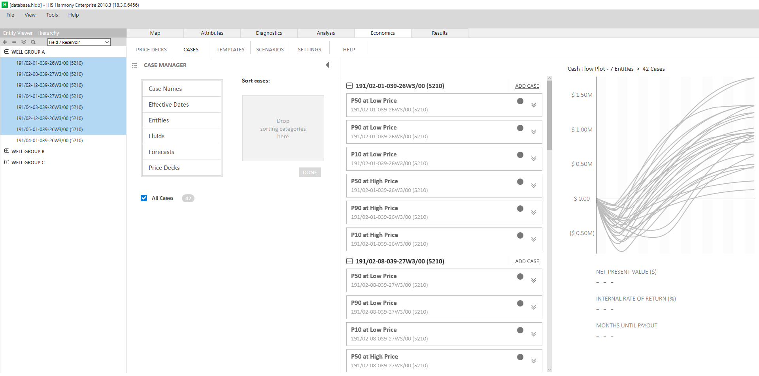Expand details of 01-039 P50 at High Price case
Screen dimensions: 759x376
tap(534, 186)
